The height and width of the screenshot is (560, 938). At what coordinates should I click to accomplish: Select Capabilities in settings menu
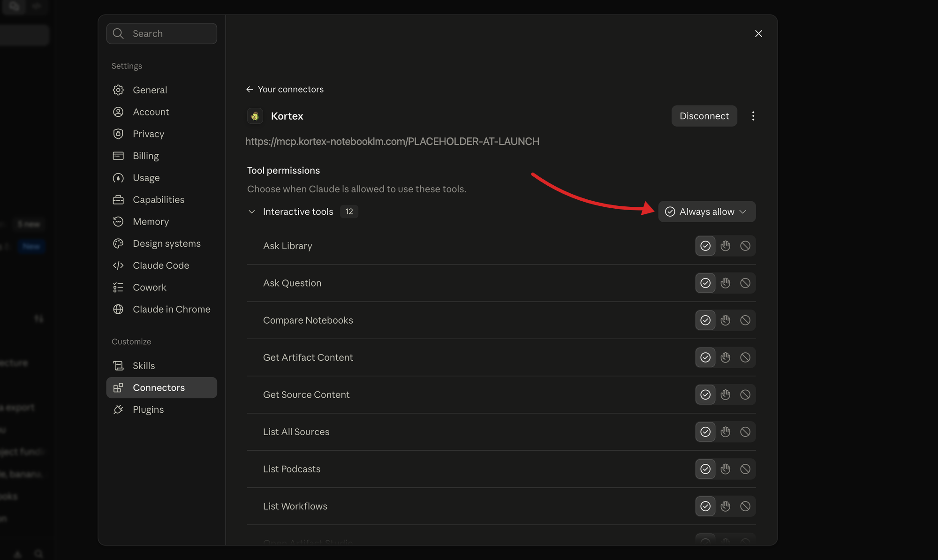pyautogui.click(x=161, y=200)
